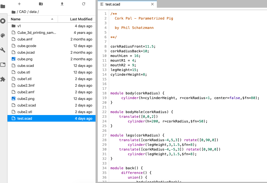The width and height of the screenshot is (267, 183).
Task: Open the File Browser sidebar folder icon
Action: (3, 6)
